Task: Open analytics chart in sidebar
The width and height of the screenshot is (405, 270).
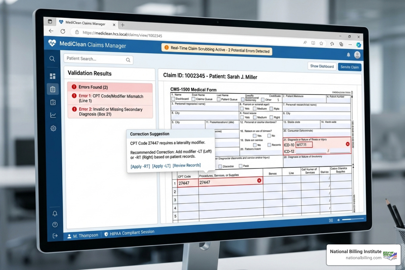Action: coord(53,115)
